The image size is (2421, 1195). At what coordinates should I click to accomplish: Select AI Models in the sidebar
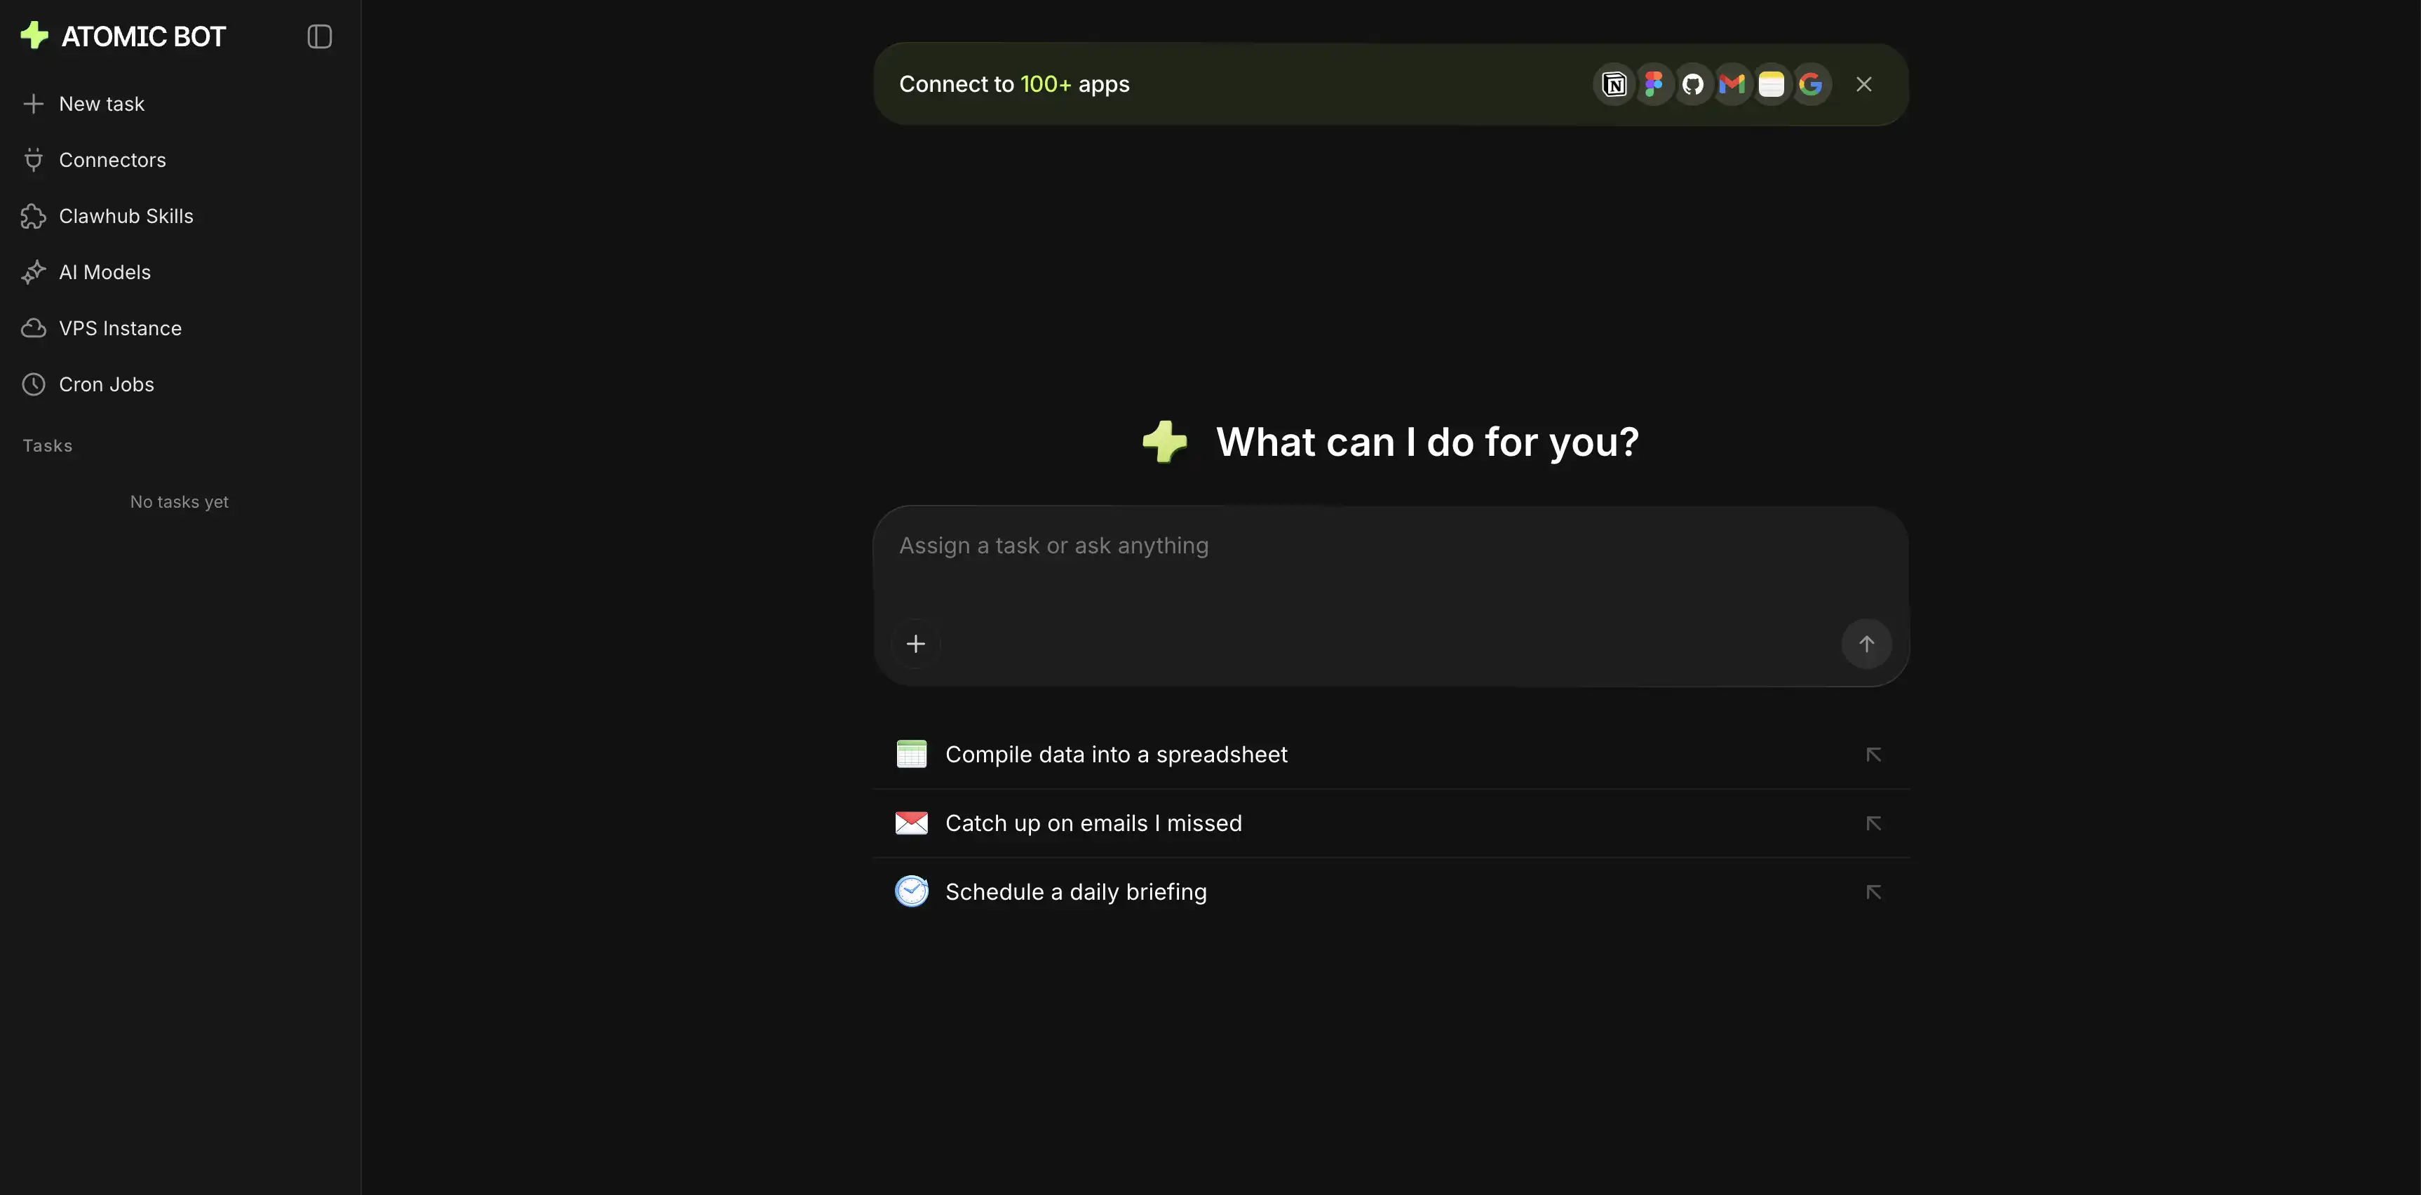[x=104, y=271]
